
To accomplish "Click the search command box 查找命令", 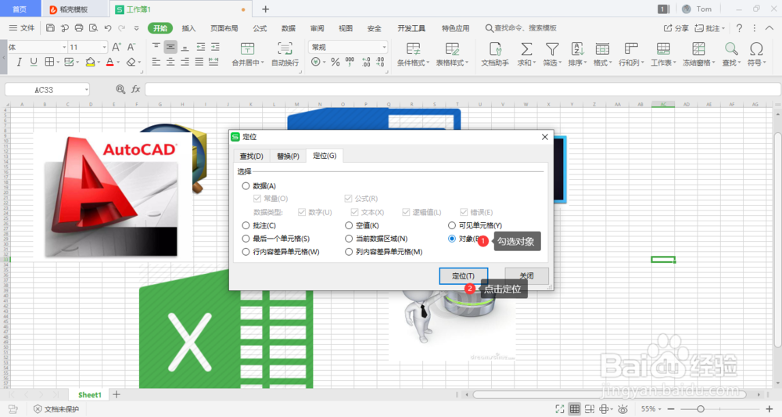I will (521, 28).
